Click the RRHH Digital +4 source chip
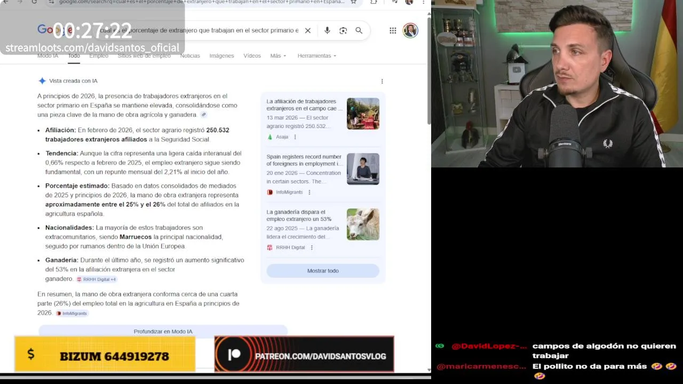Image resolution: width=683 pixels, height=384 pixels. click(x=96, y=279)
